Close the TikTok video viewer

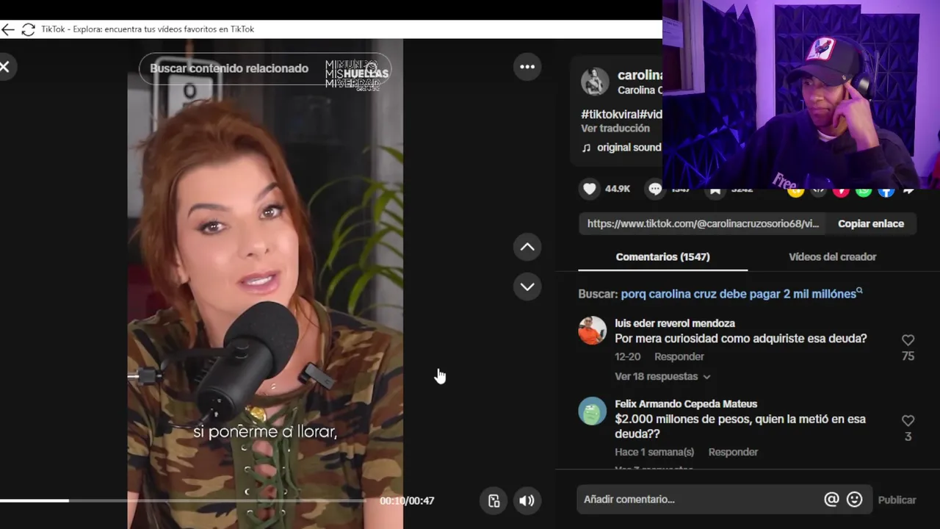[x=4, y=67]
